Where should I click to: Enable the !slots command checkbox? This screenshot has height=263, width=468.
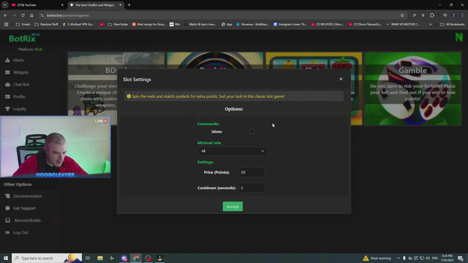click(x=252, y=131)
